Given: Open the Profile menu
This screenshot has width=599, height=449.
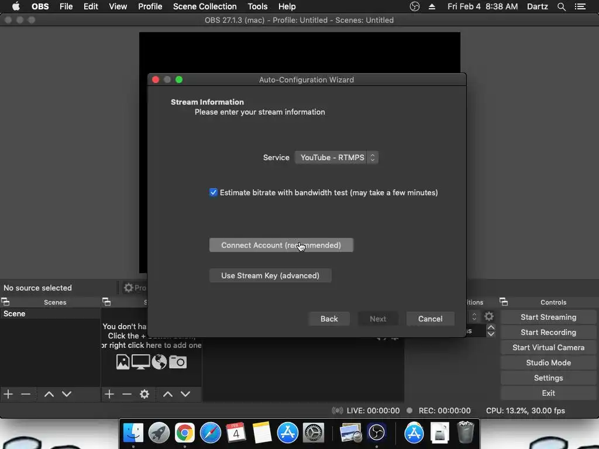Looking at the screenshot, I should [150, 6].
